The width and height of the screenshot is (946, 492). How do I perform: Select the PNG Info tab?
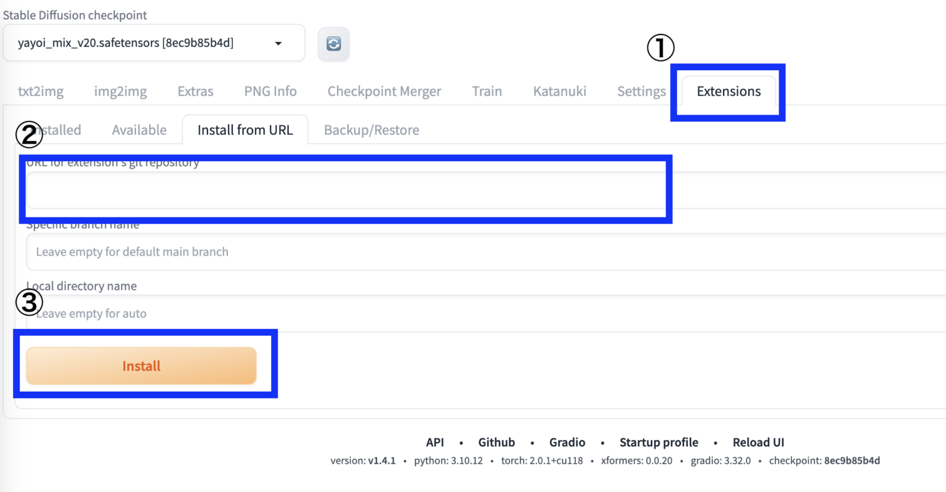[270, 91]
